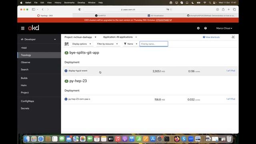Open the display-hgcal-event deployment
The width and height of the screenshot is (256, 144).
coord(78,71)
